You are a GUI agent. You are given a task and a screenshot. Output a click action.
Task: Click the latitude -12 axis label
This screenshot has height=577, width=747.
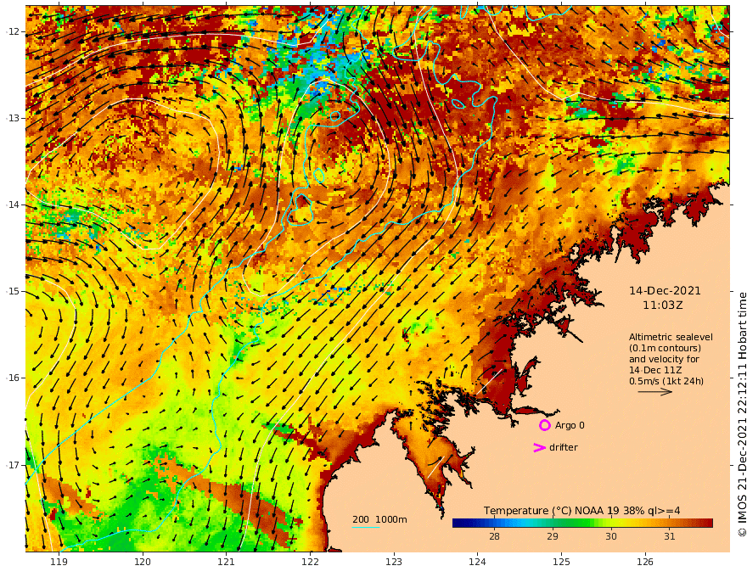tap(13, 31)
